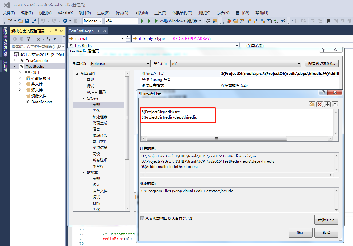The width and height of the screenshot is (353, 246).
Task: Toggle inherit from parent or project defaults
Action: pos(142,218)
